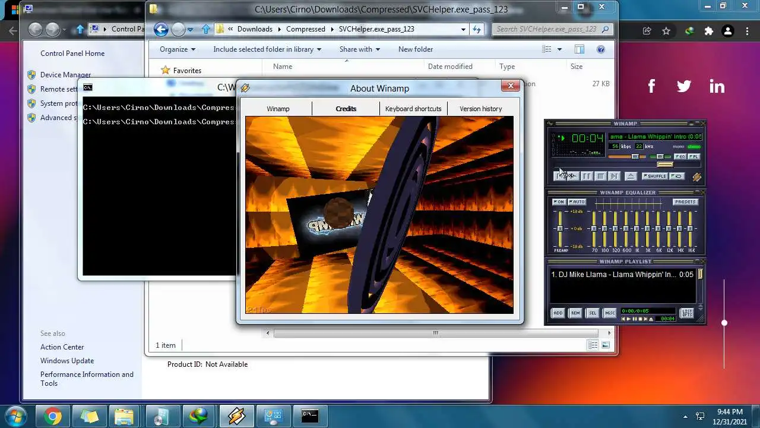Screen dimensions: 760x428
Task: Open Action Center link
Action: tap(62, 347)
